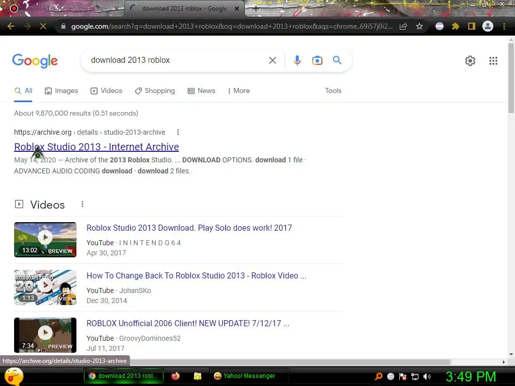Open 'How To Change Back To Roblox Studio 2013' video

[x=197, y=276]
